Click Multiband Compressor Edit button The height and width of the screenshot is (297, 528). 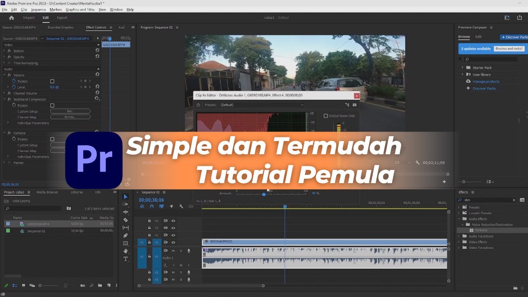pos(70,111)
